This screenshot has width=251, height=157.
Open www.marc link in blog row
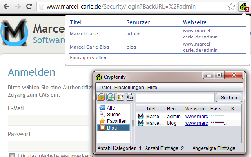tap(196, 123)
